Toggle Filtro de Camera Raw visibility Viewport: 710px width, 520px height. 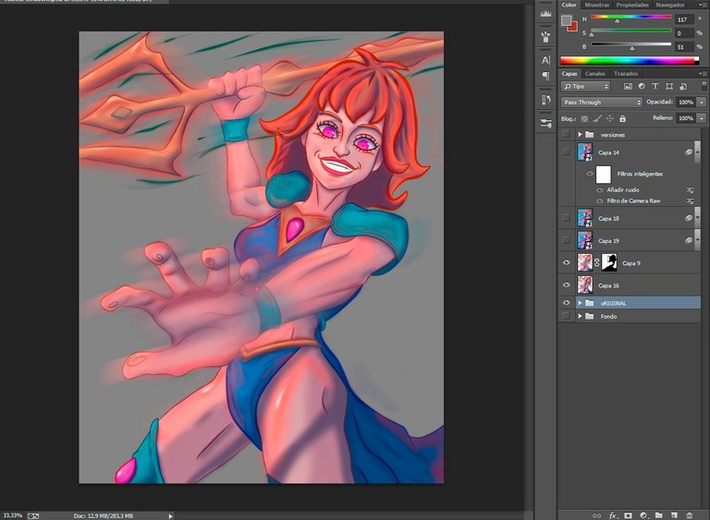tap(600, 201)
